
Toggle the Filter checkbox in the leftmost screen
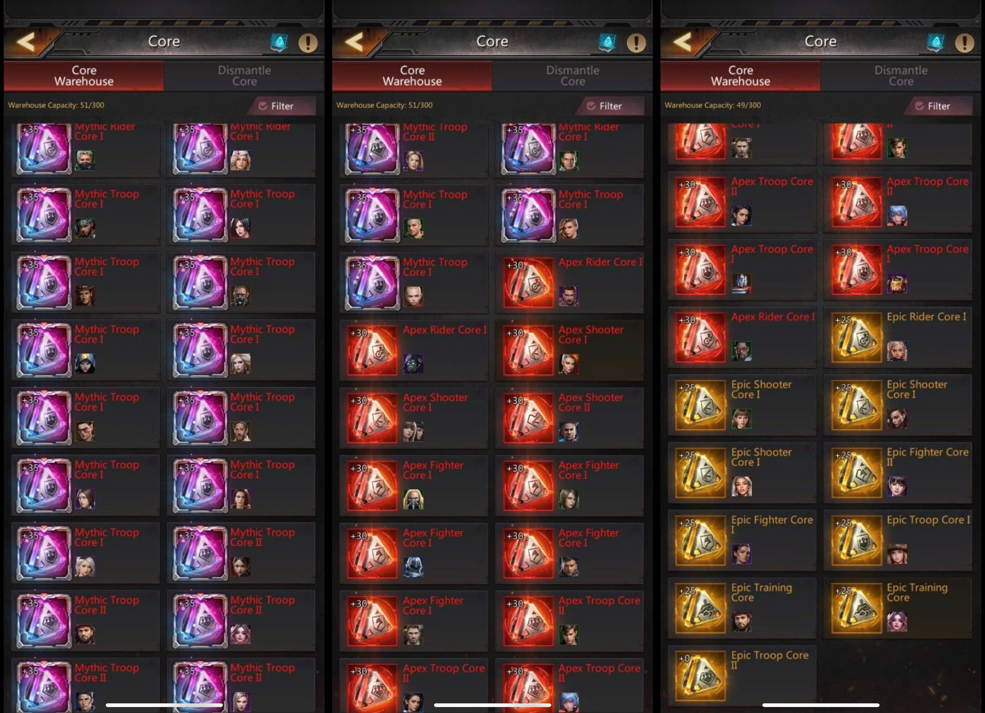pyautogui.click(x=263, y=106)
